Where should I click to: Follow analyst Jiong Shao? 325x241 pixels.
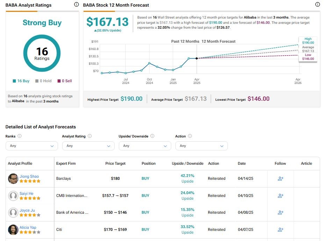click(x=280, y=178)
